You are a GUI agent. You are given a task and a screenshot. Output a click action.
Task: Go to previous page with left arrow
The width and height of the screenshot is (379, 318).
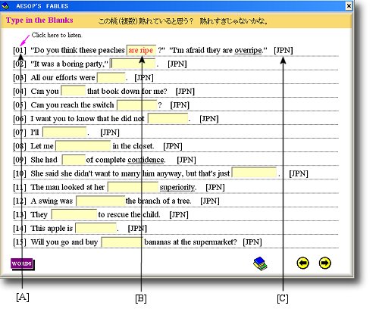point(302,263)
